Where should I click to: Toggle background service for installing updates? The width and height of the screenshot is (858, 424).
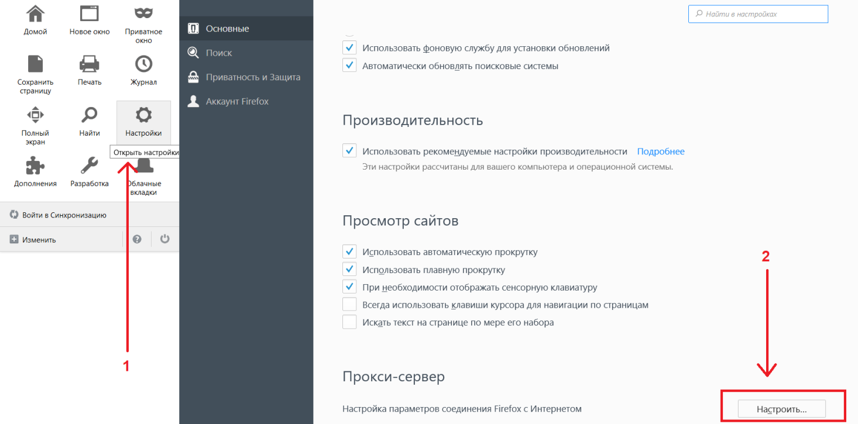(349, 48)
